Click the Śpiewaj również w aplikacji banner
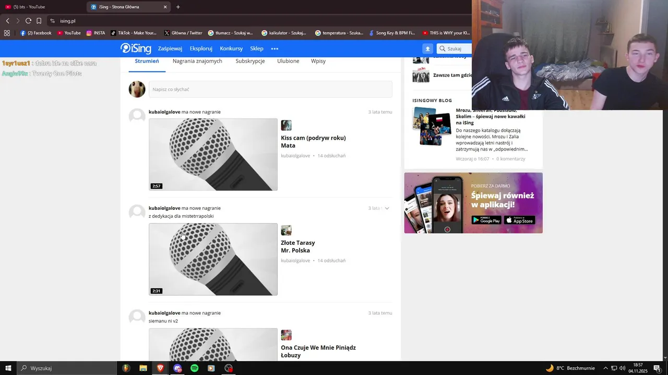Screen dimensions: 668x375 click(473, 203)
